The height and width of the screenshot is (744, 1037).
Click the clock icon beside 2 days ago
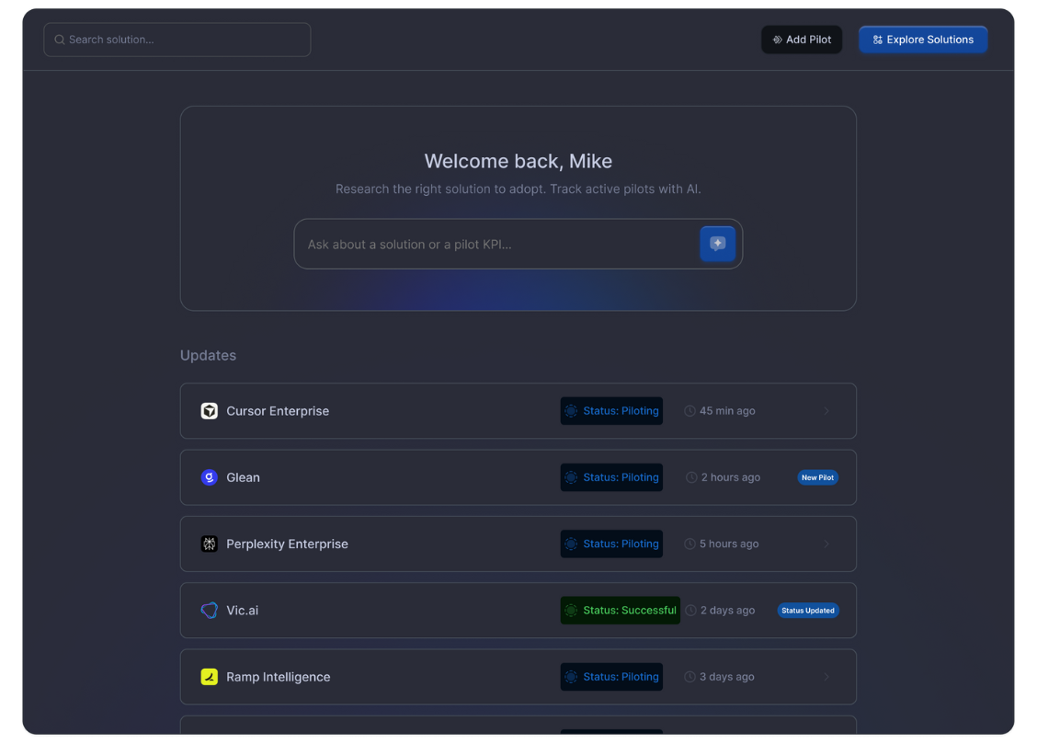(x=690, y=611)
